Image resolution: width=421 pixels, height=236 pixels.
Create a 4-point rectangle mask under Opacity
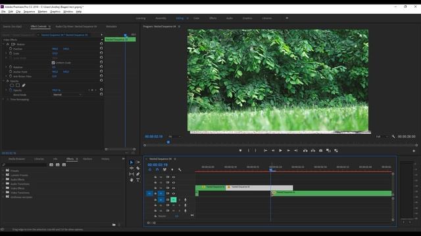18,86
